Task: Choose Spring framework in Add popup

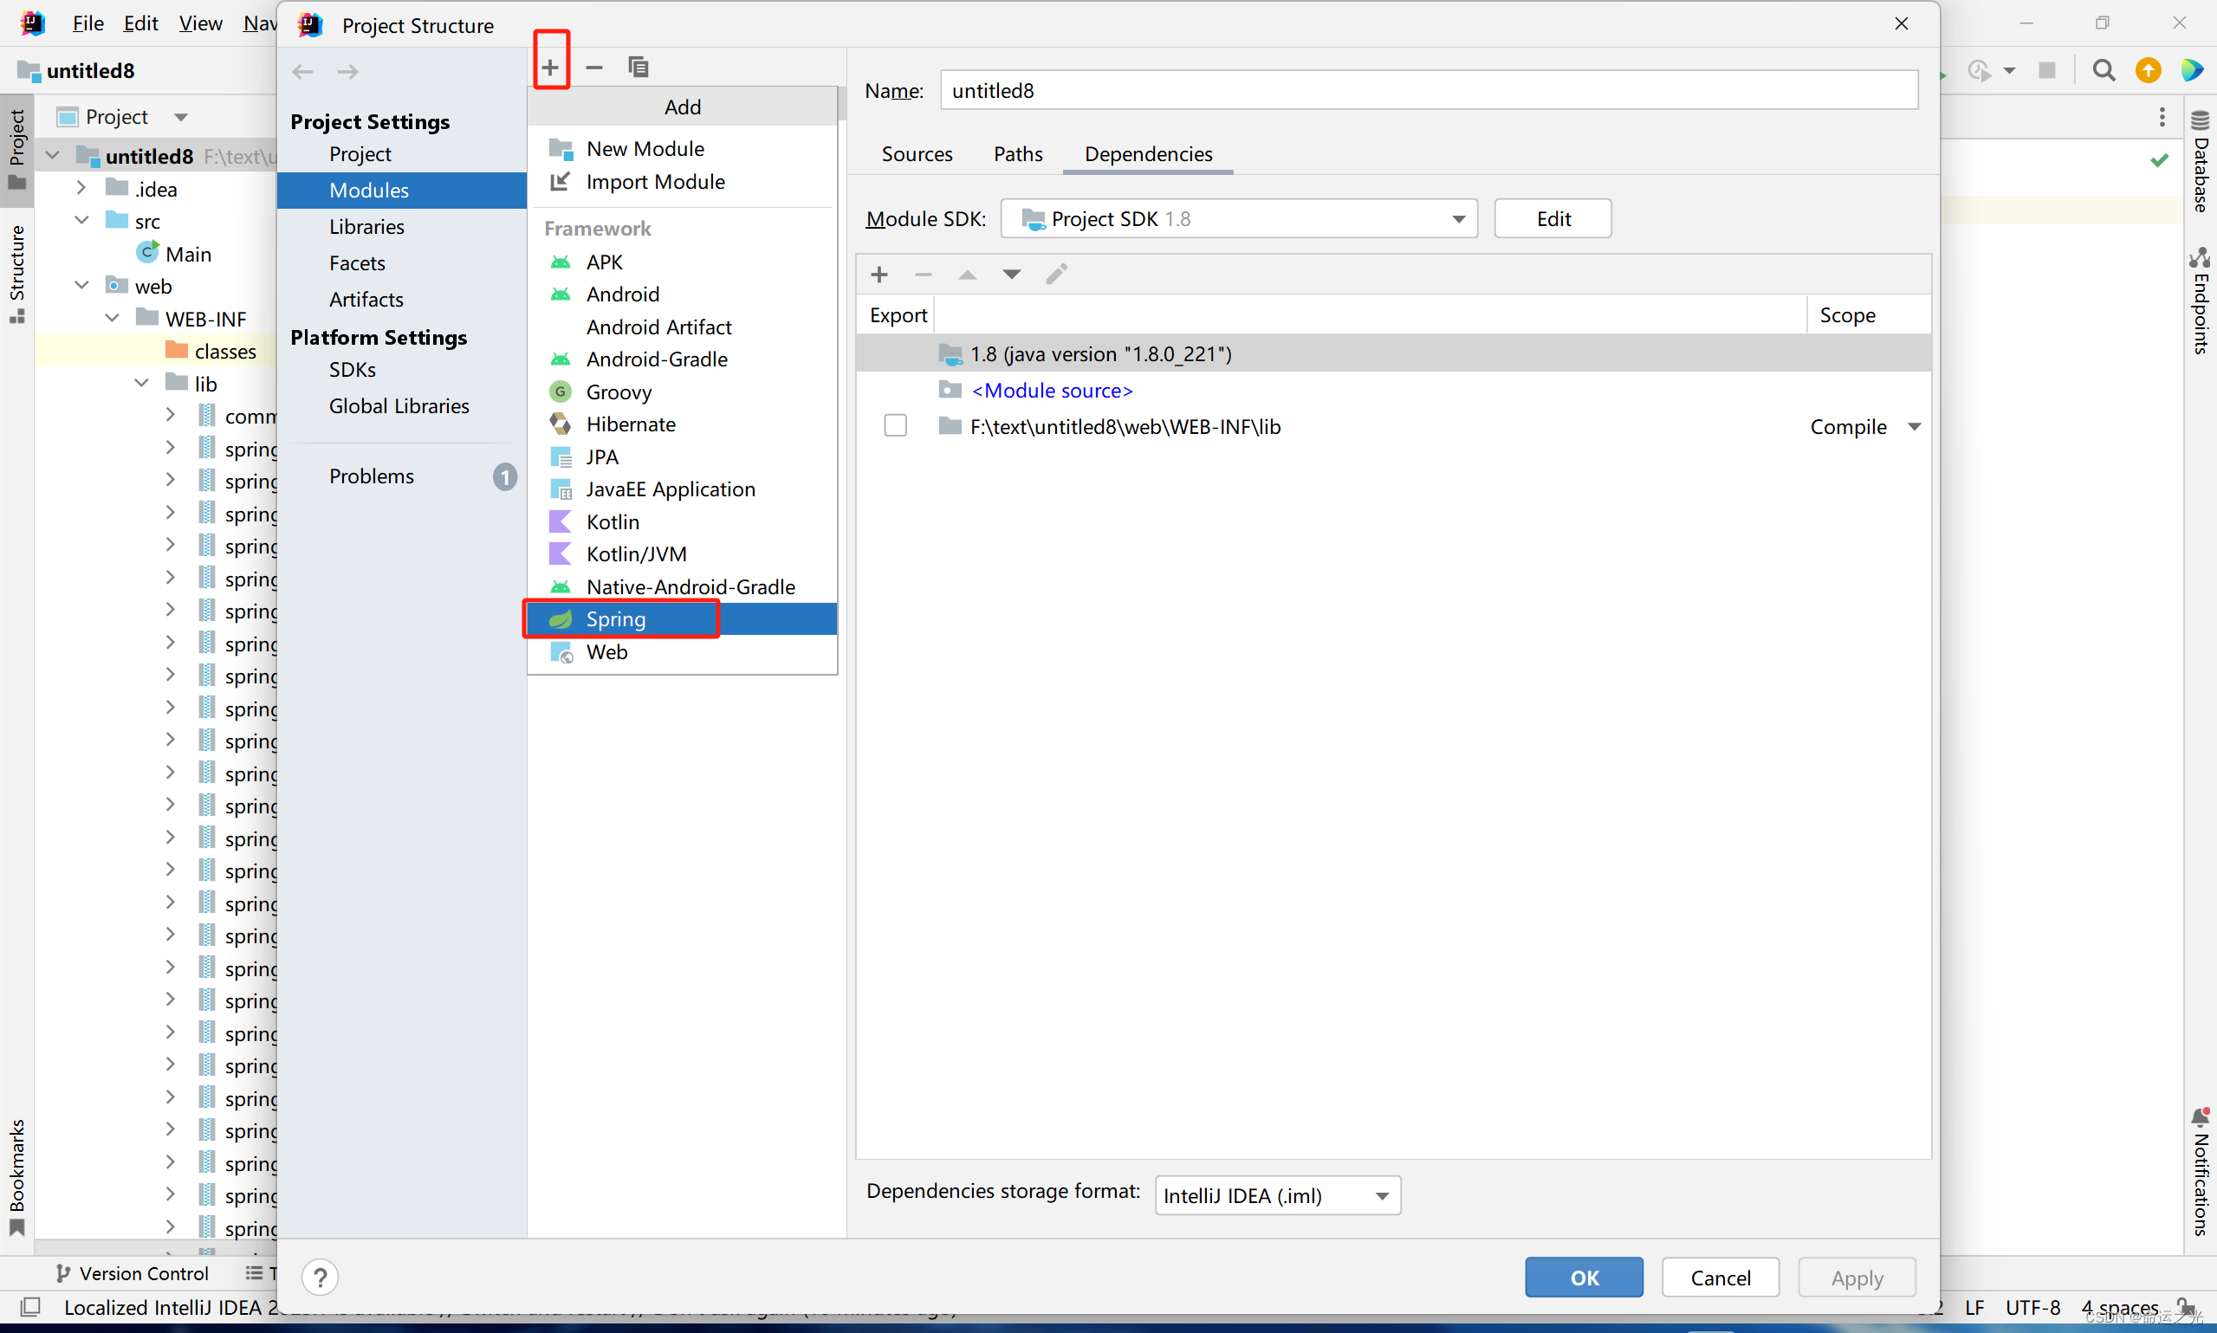Action: [683, 619]
